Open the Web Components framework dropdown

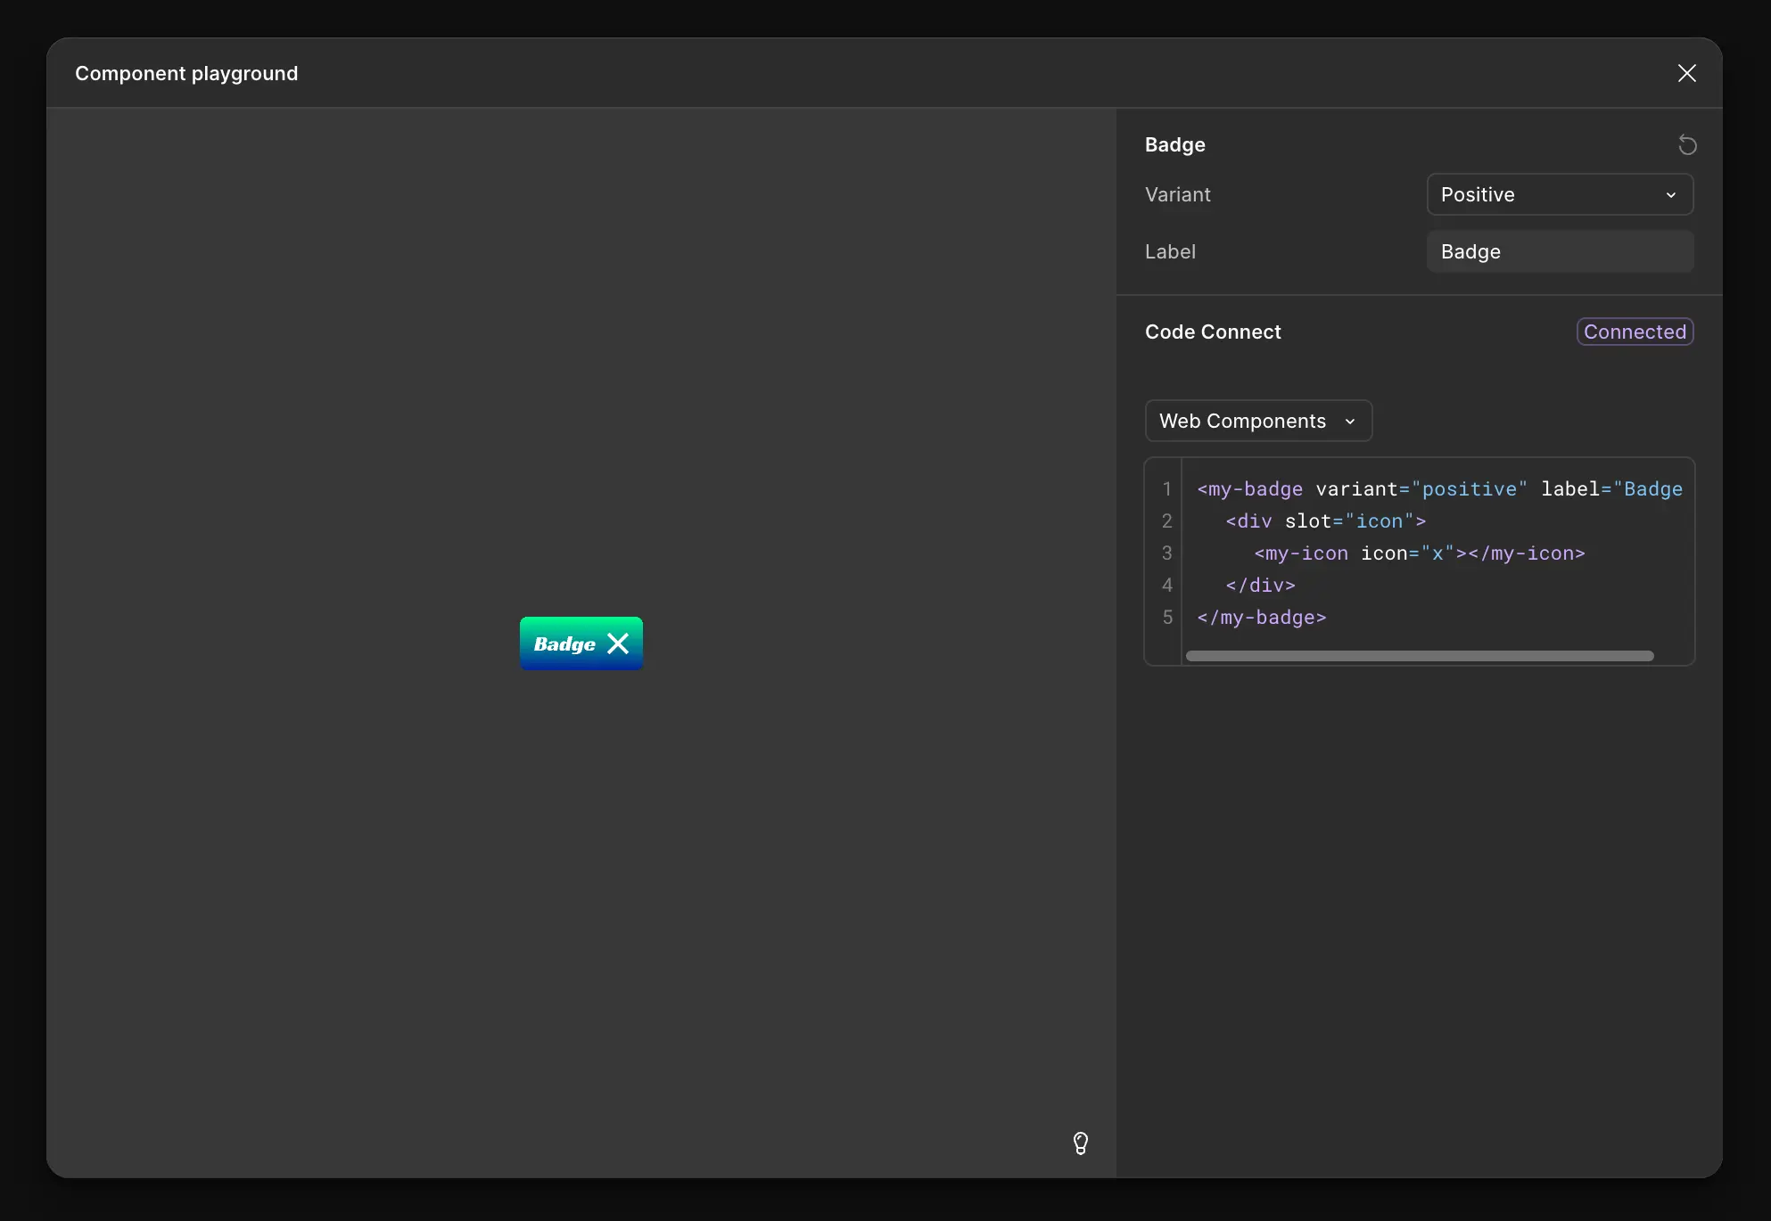(1258, 421)
